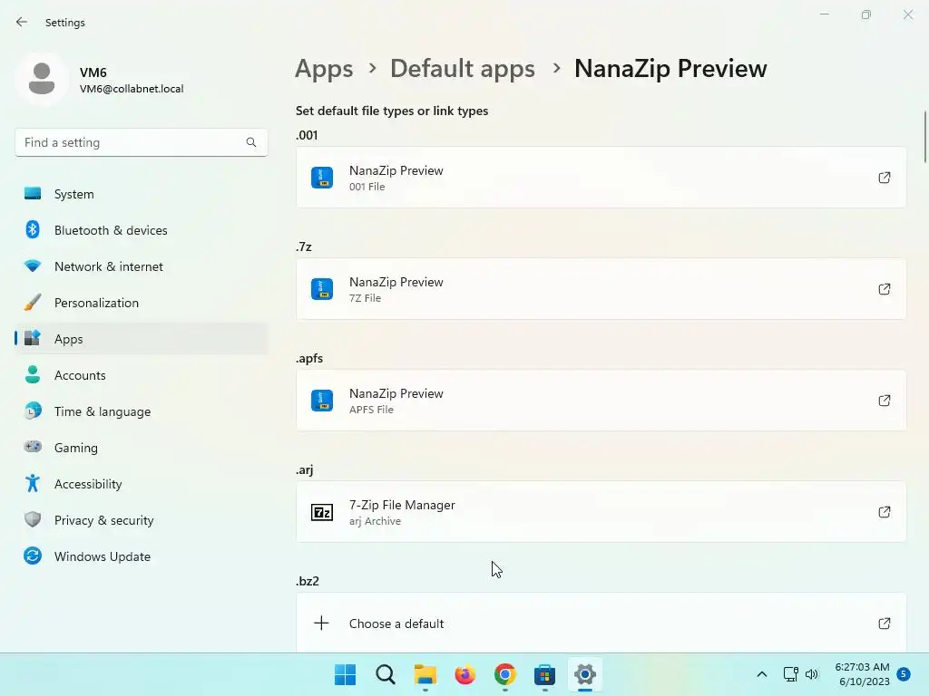Click the plus icon beside Choose a default
This screenshot has height=696, width=929.
[321, 623]
